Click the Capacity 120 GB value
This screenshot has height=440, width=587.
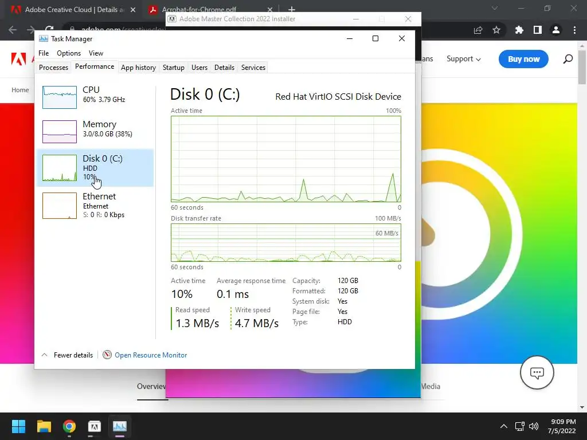[348, 281]
